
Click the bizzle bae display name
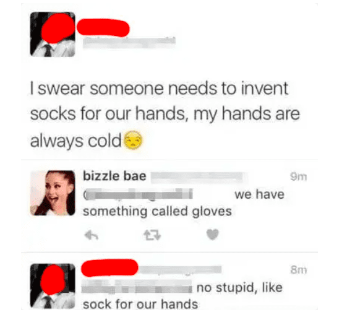coord(114,176)
